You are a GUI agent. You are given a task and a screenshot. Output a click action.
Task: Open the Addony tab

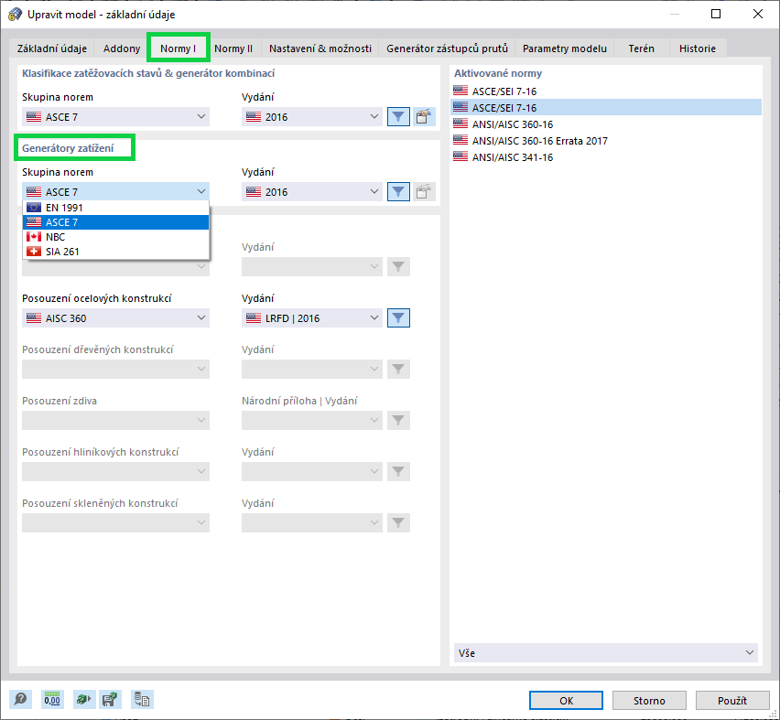pos(122,48)
